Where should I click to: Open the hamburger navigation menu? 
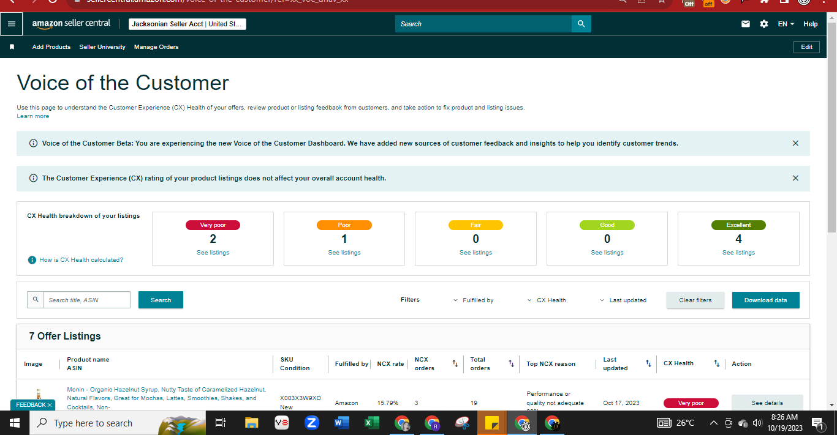[x=12, y=24]
